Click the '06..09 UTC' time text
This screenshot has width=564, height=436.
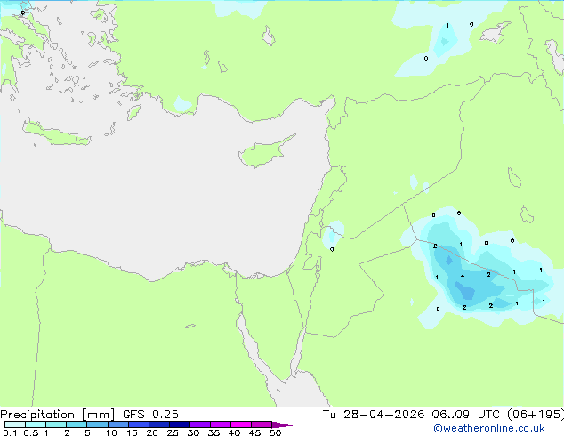tap(465, 415)
